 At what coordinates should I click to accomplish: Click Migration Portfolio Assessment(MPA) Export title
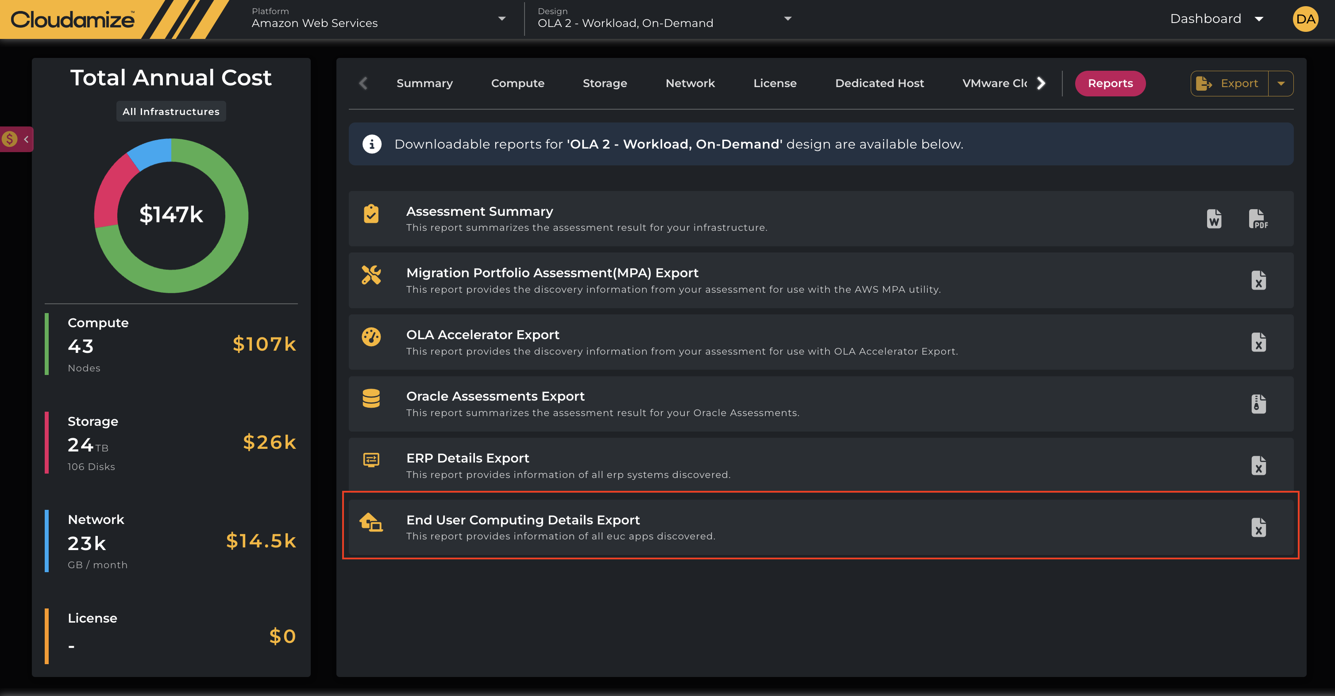point(552,273)
